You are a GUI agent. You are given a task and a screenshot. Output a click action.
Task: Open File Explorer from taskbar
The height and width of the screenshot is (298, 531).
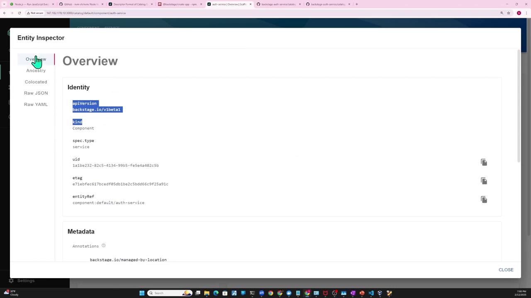207,293
